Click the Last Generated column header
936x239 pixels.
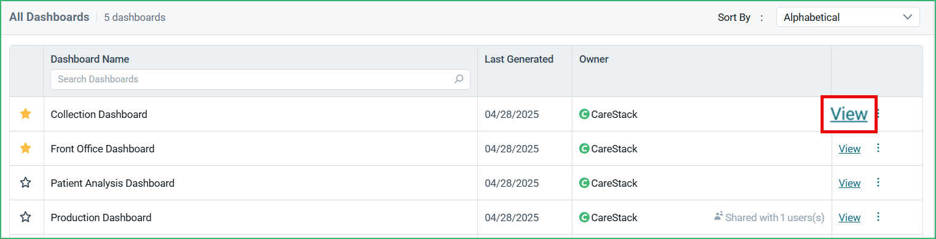519,60
